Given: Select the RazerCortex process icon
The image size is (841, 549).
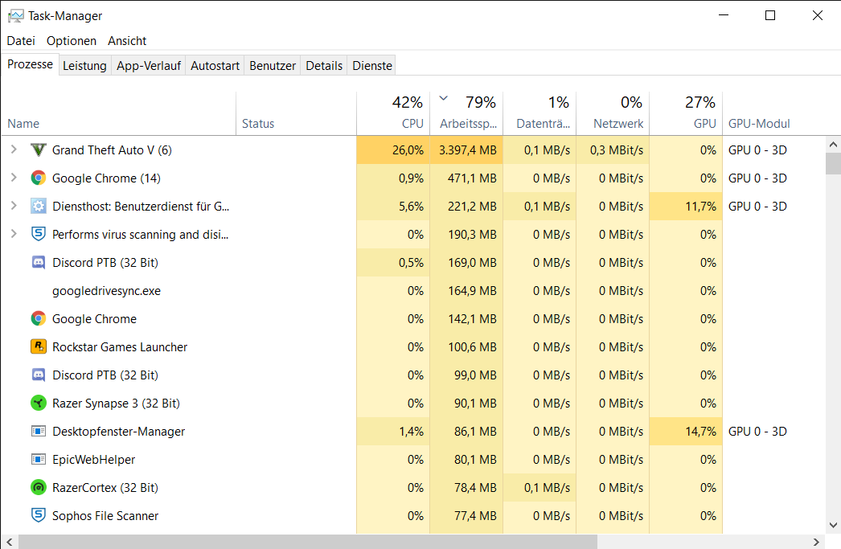Looking at the screenshot, I should [x=39, y=487].
